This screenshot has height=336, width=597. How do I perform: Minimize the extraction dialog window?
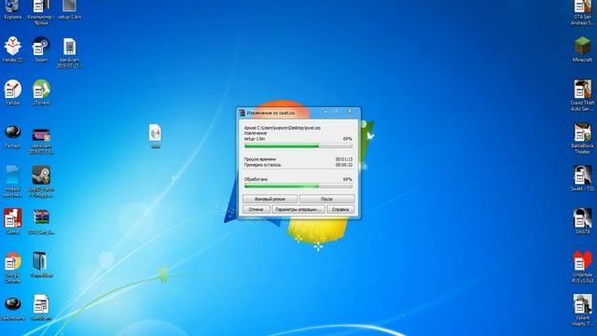click(326, 112)
